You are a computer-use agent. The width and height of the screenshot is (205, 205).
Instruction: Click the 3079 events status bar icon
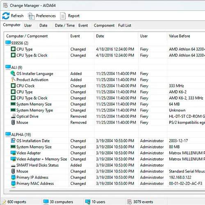coord(129,202)
